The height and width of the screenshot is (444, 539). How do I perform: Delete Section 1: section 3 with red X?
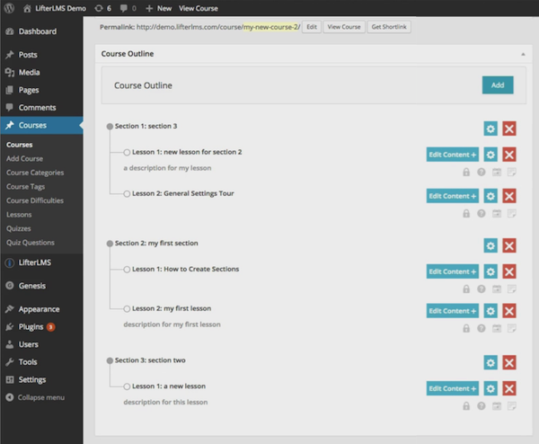[x=509, y=129]
